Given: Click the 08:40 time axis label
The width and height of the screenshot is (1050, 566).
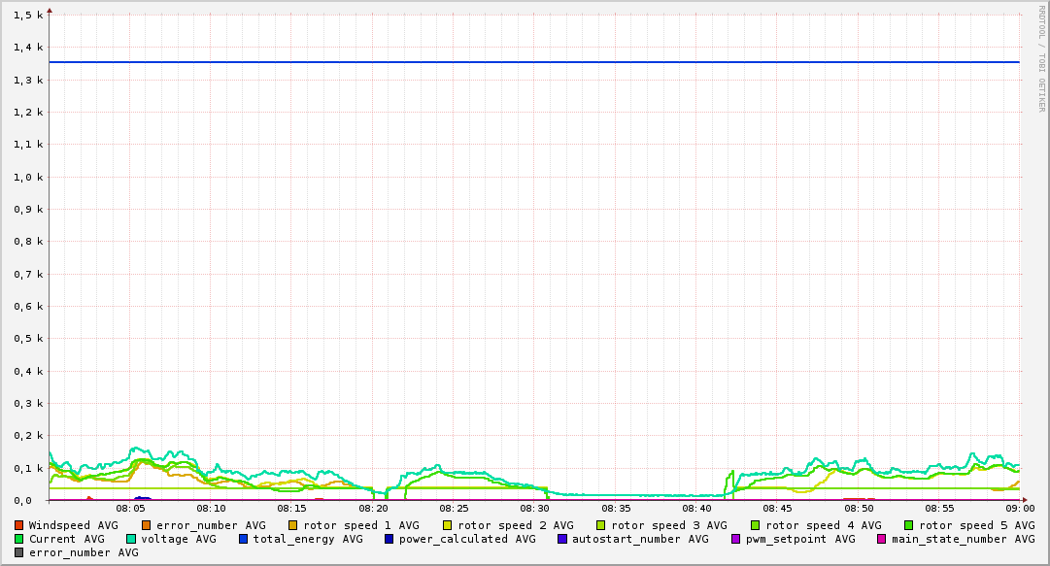Looking at the screenshot, I should click(696, 509).
